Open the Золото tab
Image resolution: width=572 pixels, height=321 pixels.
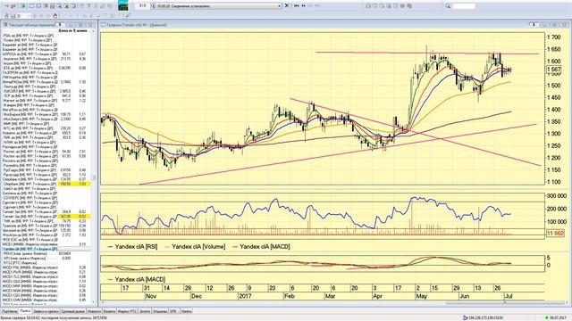(x=145, y=311)
